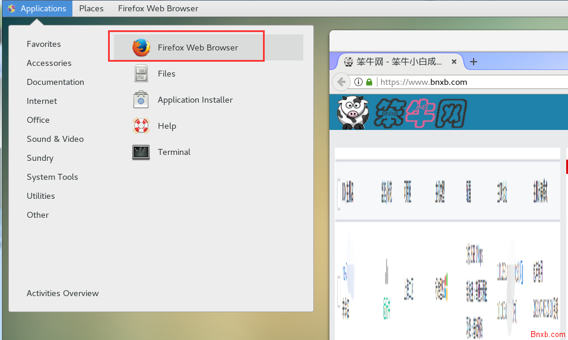This screenshot has height=340, width=568.
Task: Click the cow logo on the webpage
Action: (x=353, y=112)
